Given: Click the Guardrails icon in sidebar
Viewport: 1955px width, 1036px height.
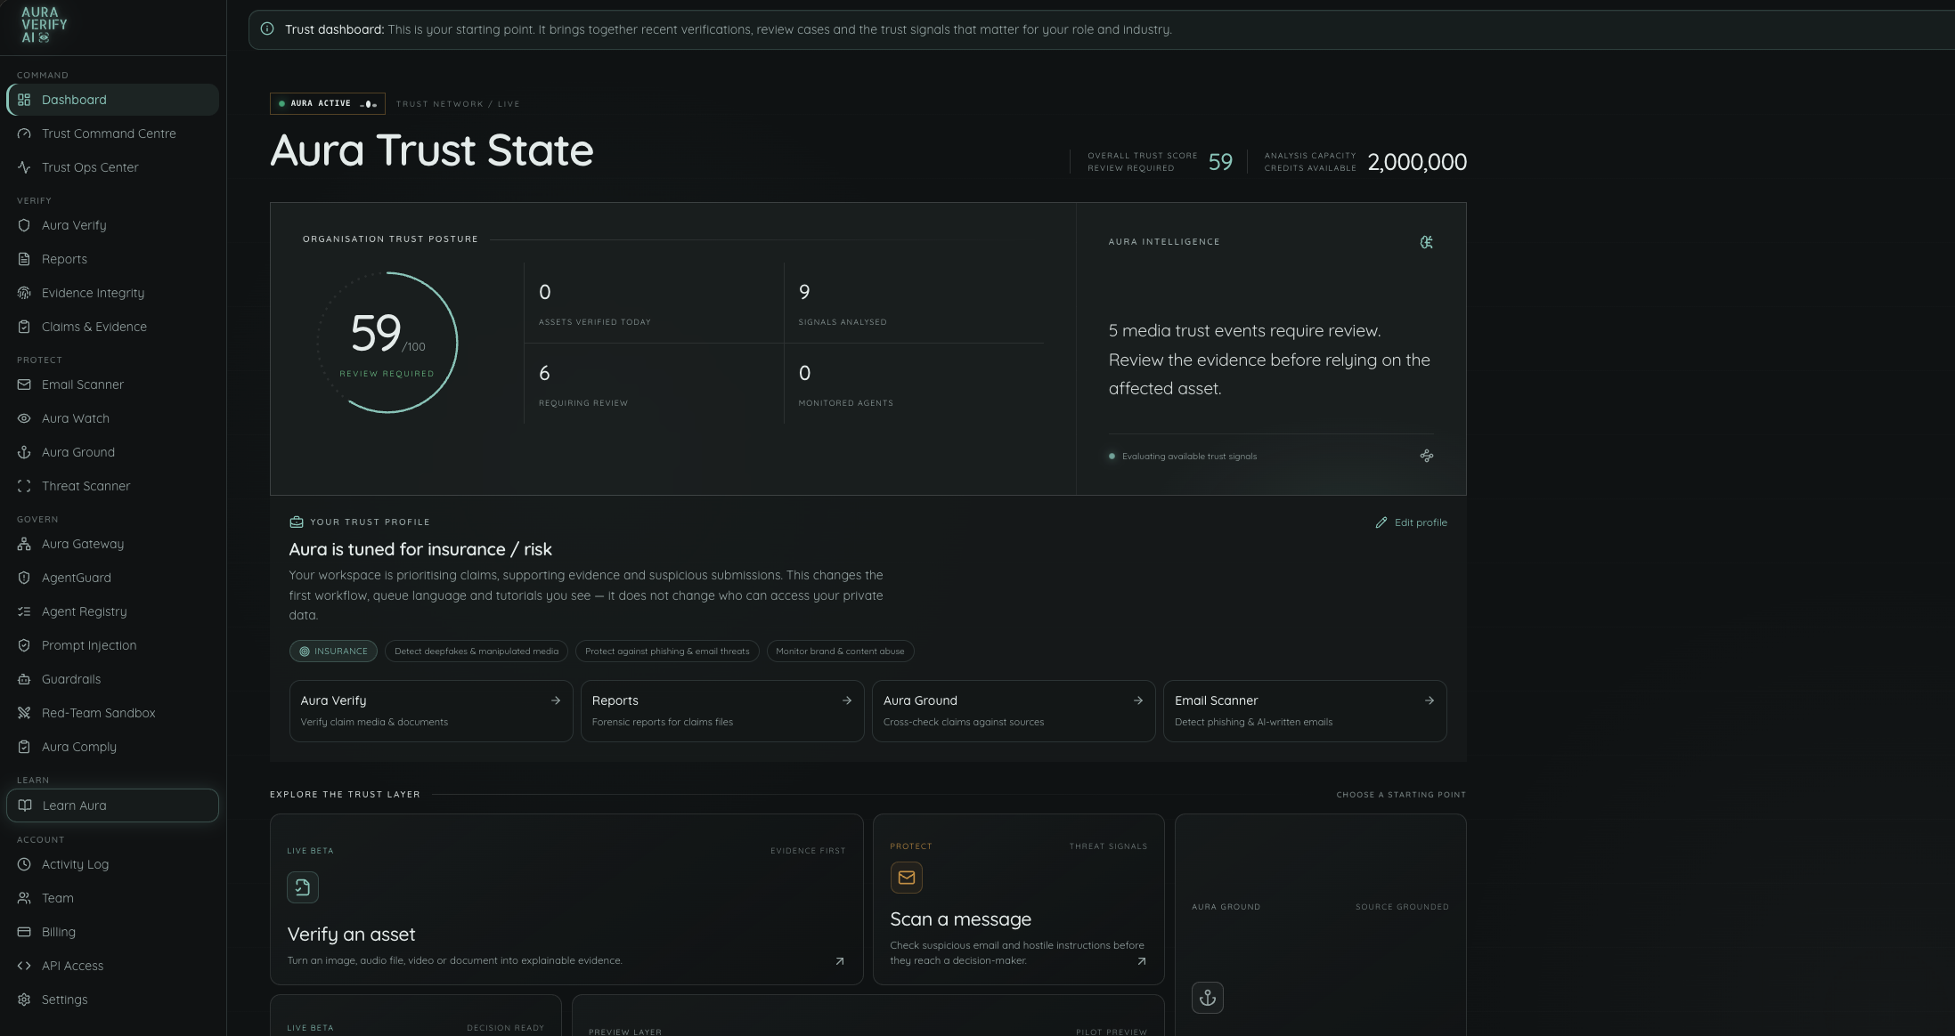Looking at the screenshot, I should pos(24,679).
